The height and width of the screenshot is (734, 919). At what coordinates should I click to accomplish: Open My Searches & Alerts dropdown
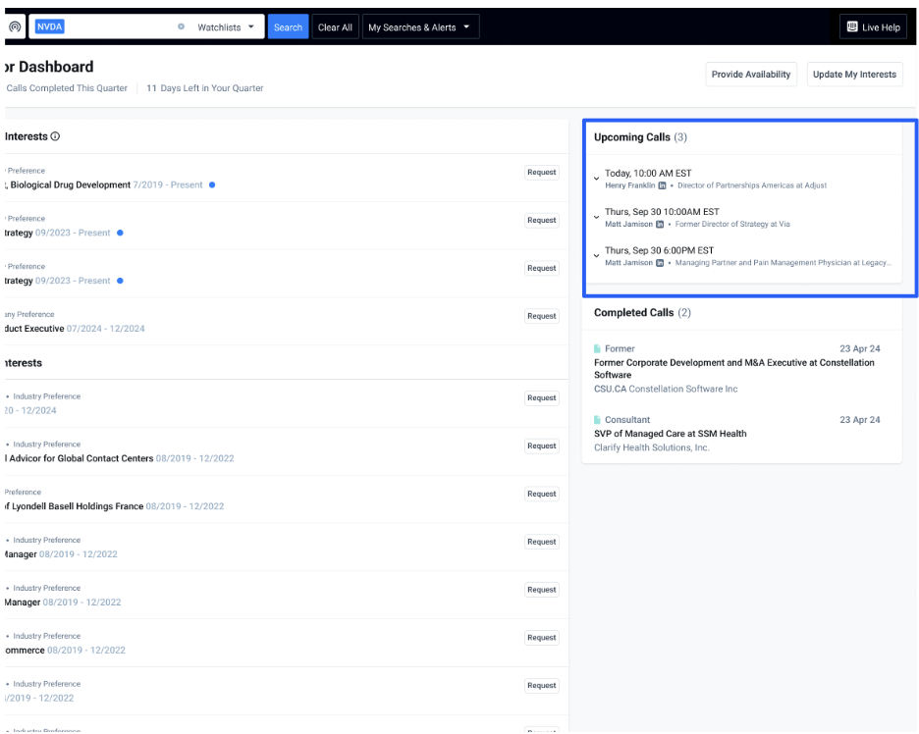click(x=419, y=27)
